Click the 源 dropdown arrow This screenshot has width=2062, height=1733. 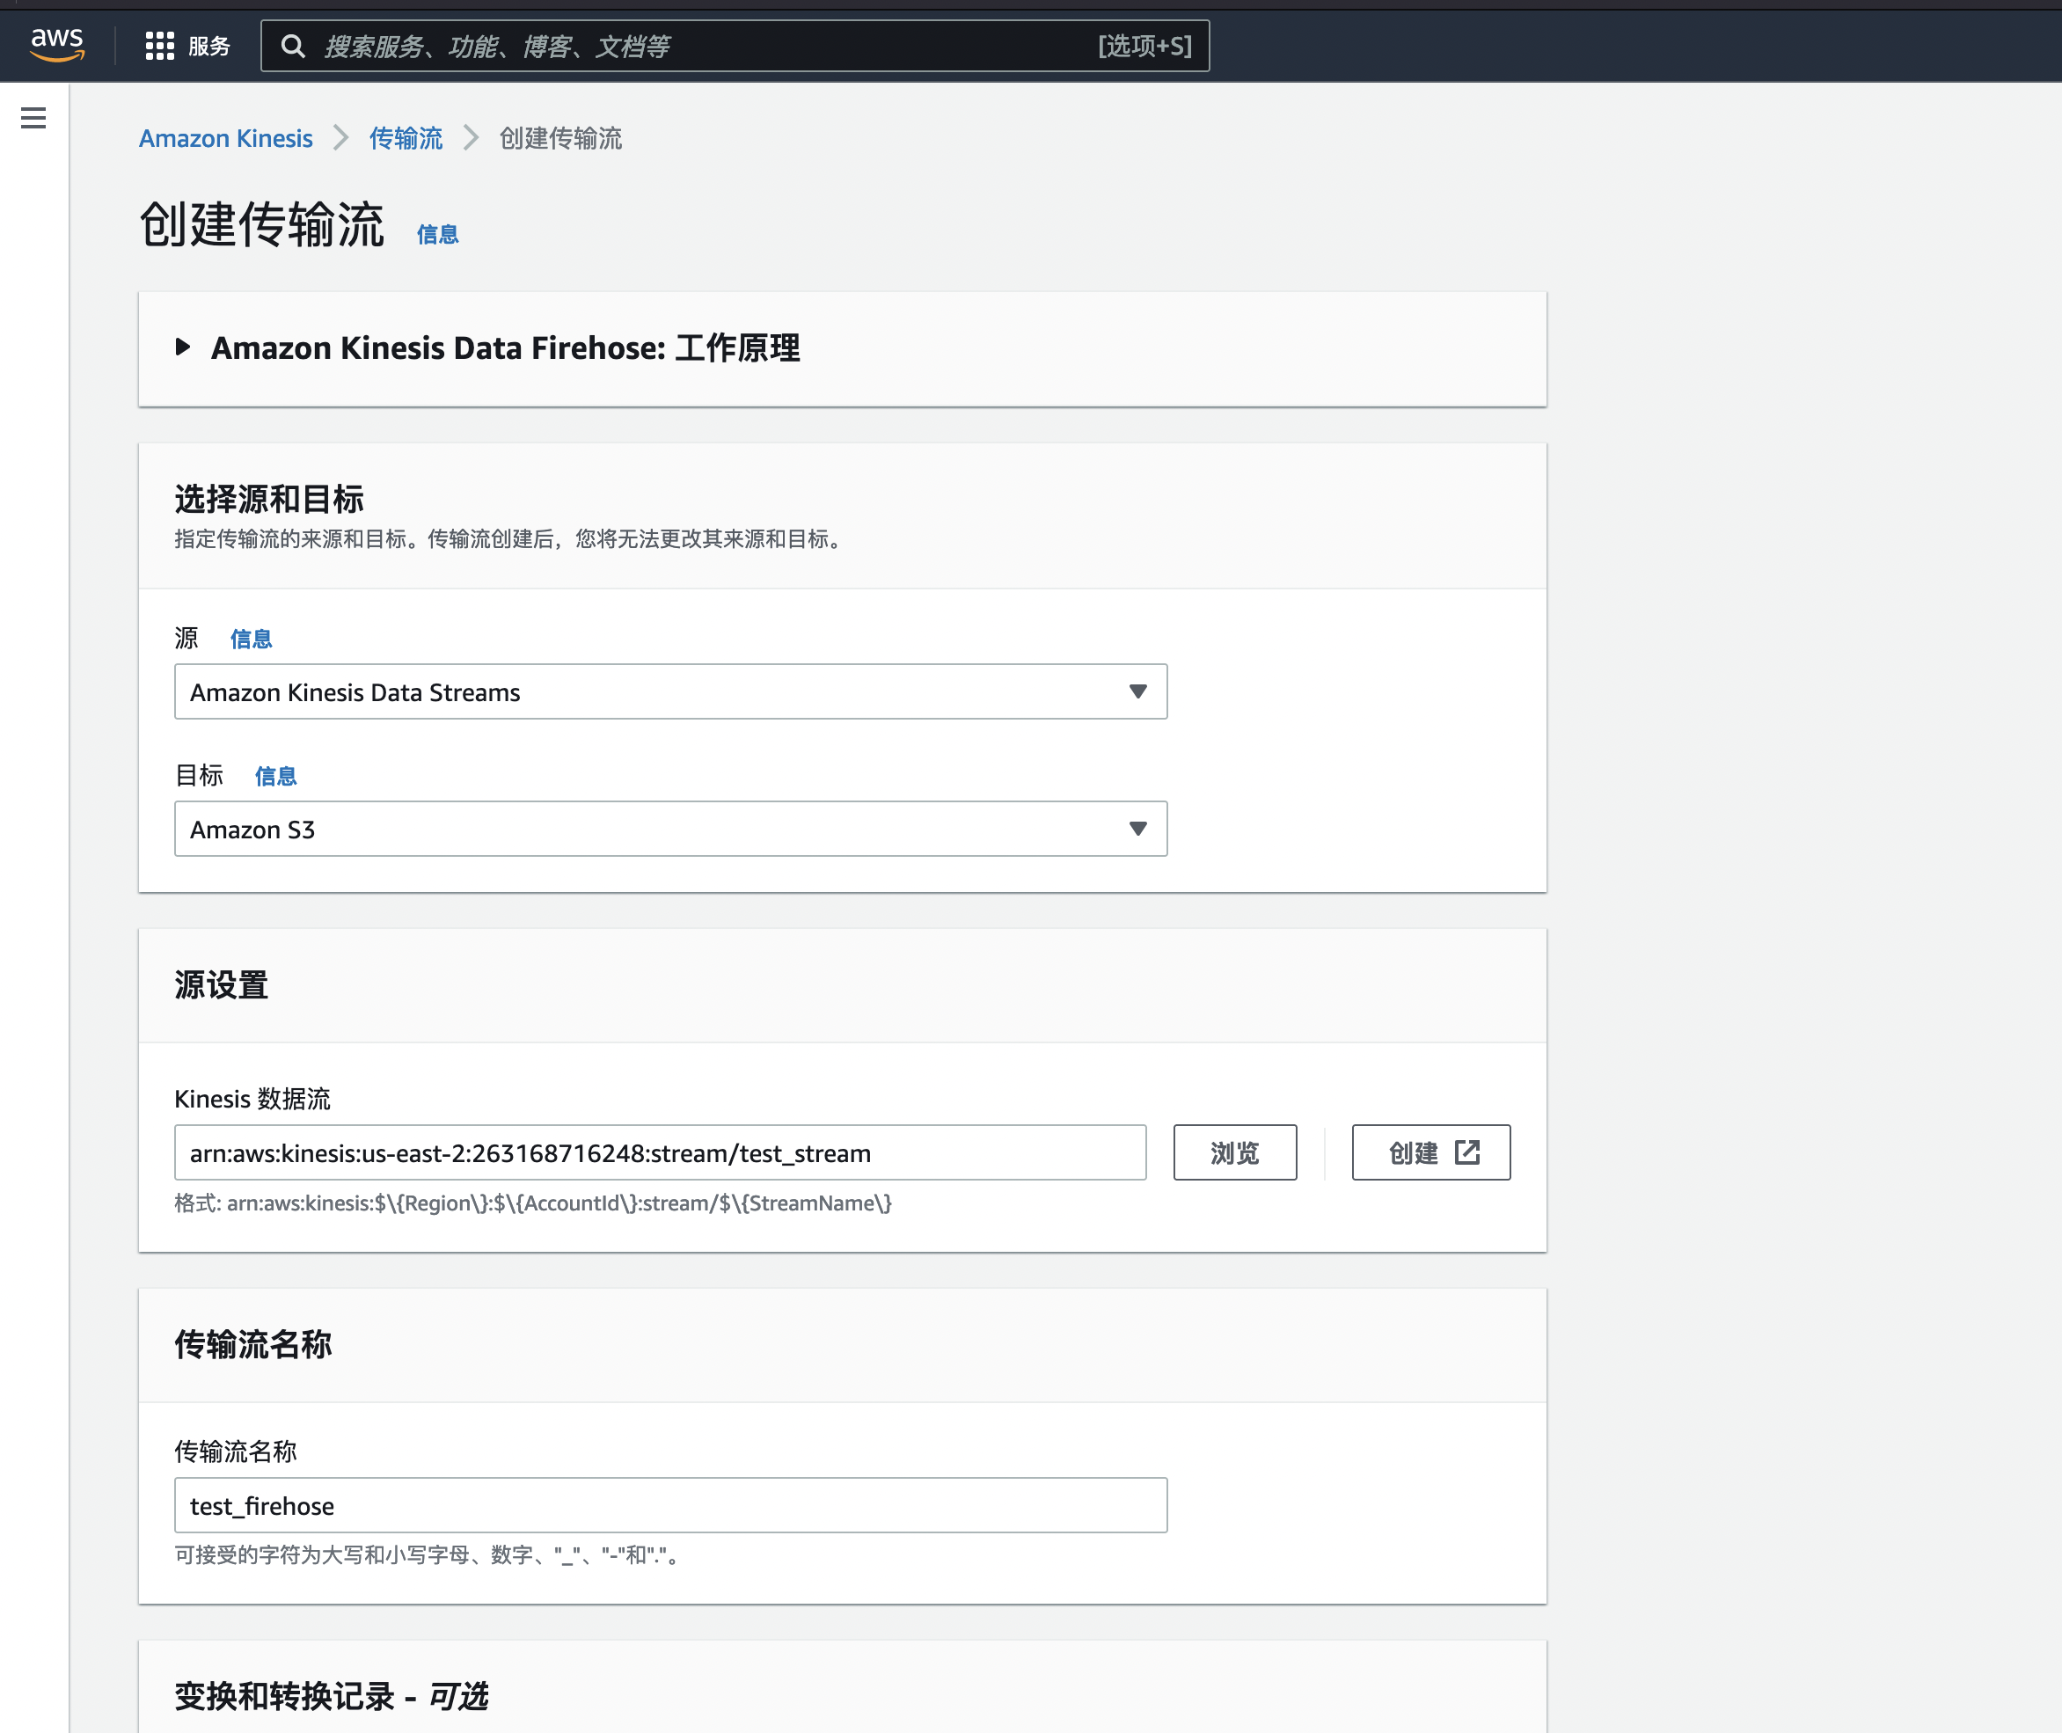[x=1137, y=691]
